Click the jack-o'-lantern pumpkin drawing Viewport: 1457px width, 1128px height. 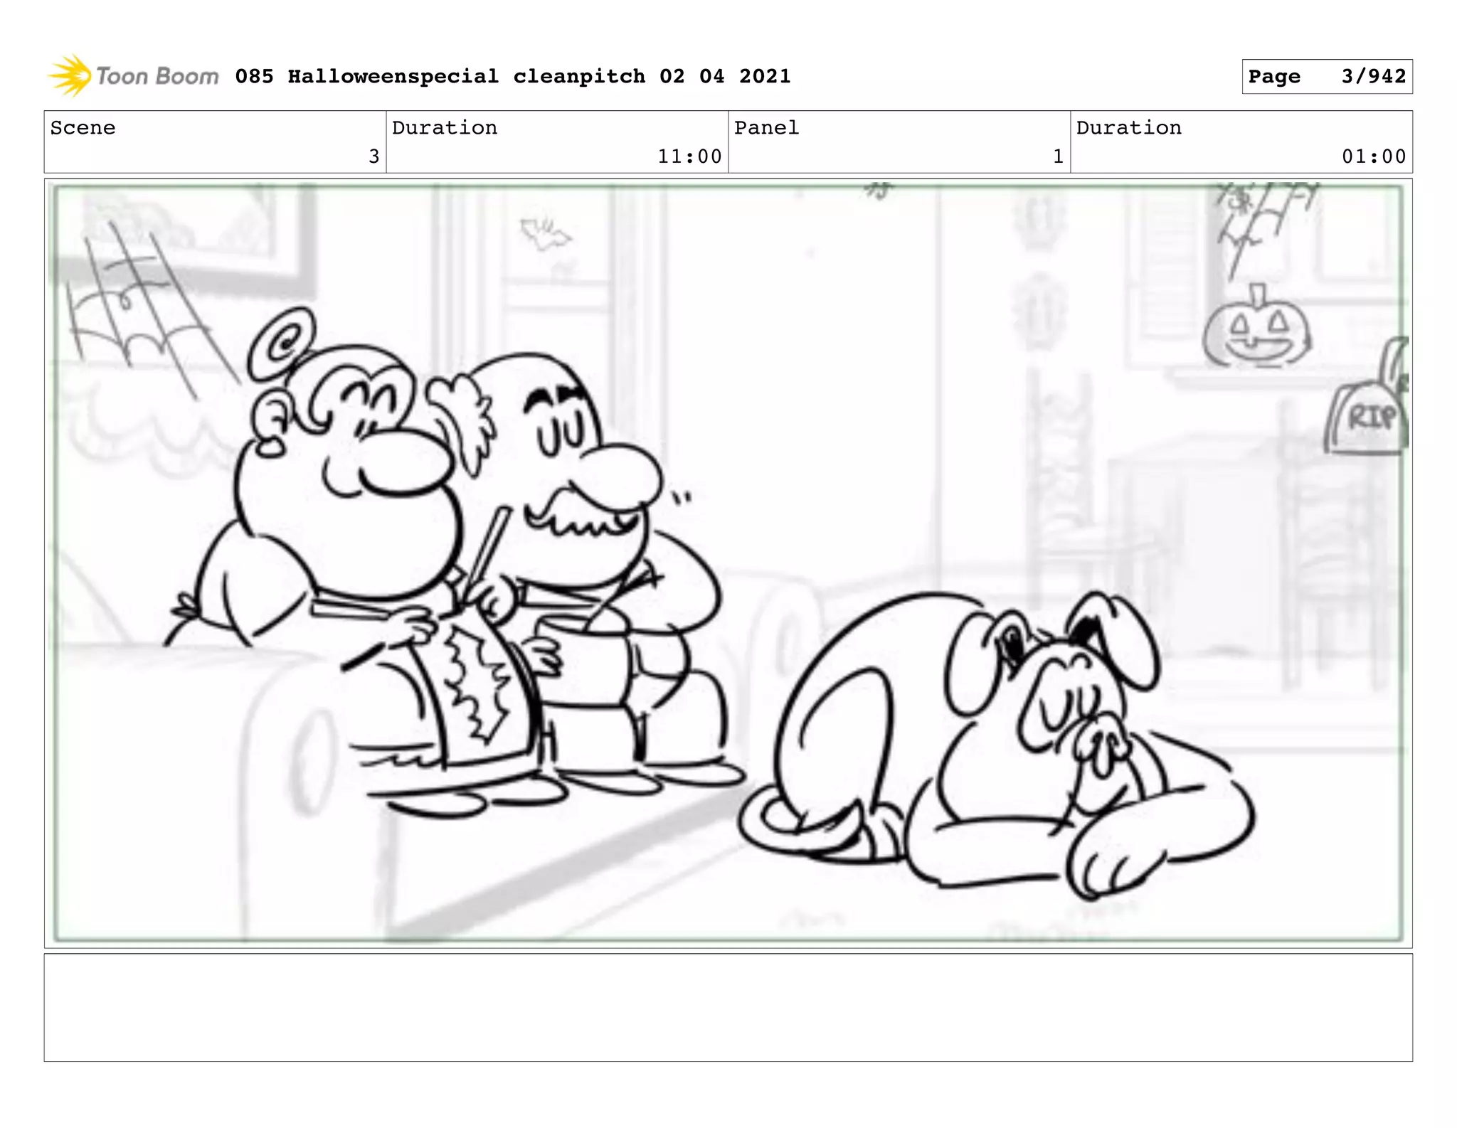(1257, 333)
